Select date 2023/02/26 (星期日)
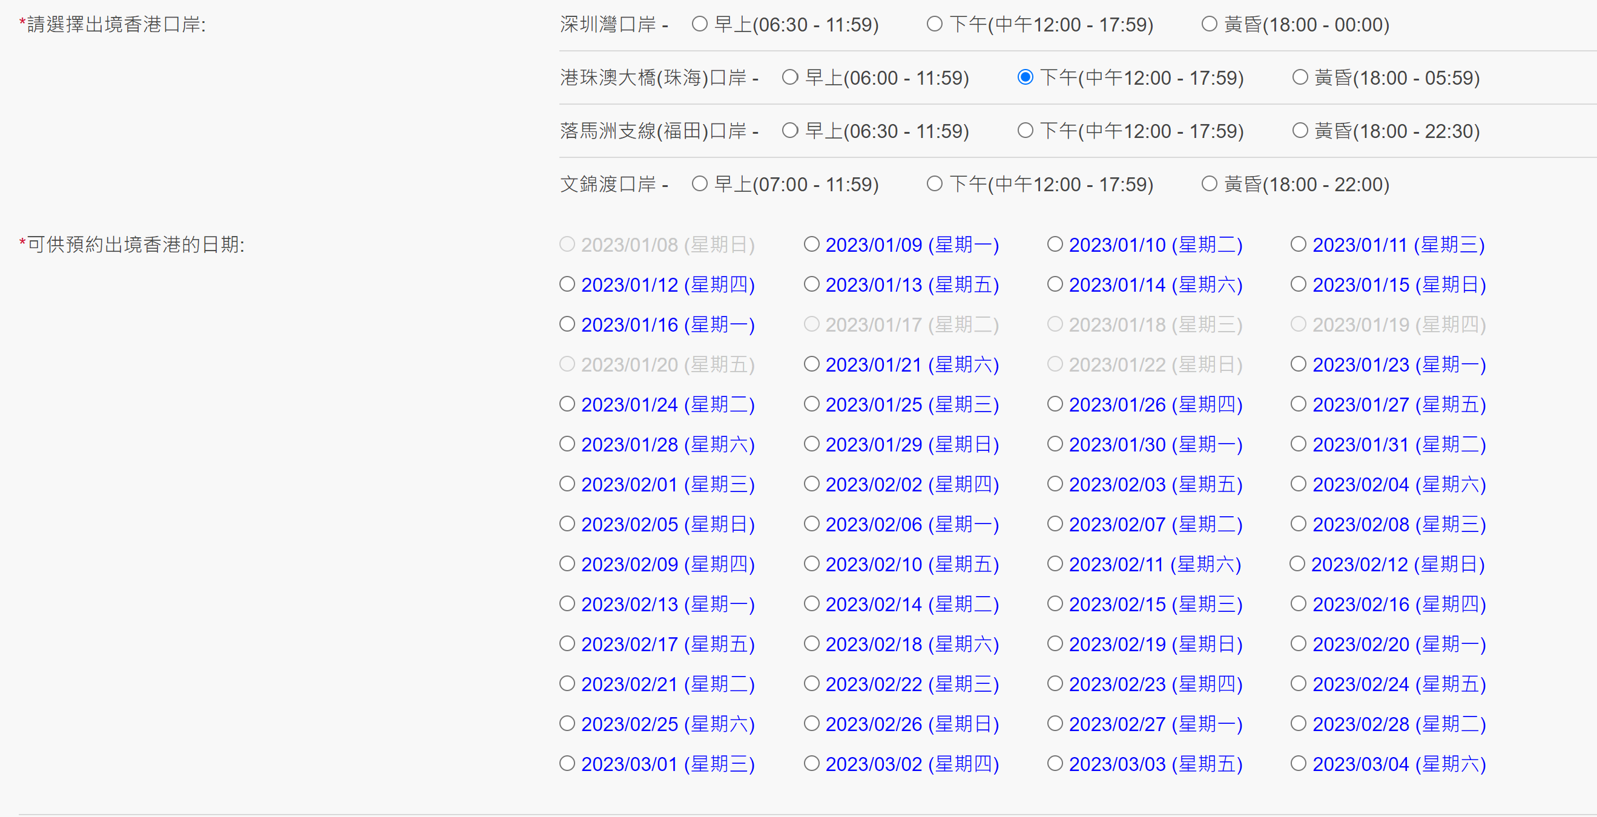 812,724
